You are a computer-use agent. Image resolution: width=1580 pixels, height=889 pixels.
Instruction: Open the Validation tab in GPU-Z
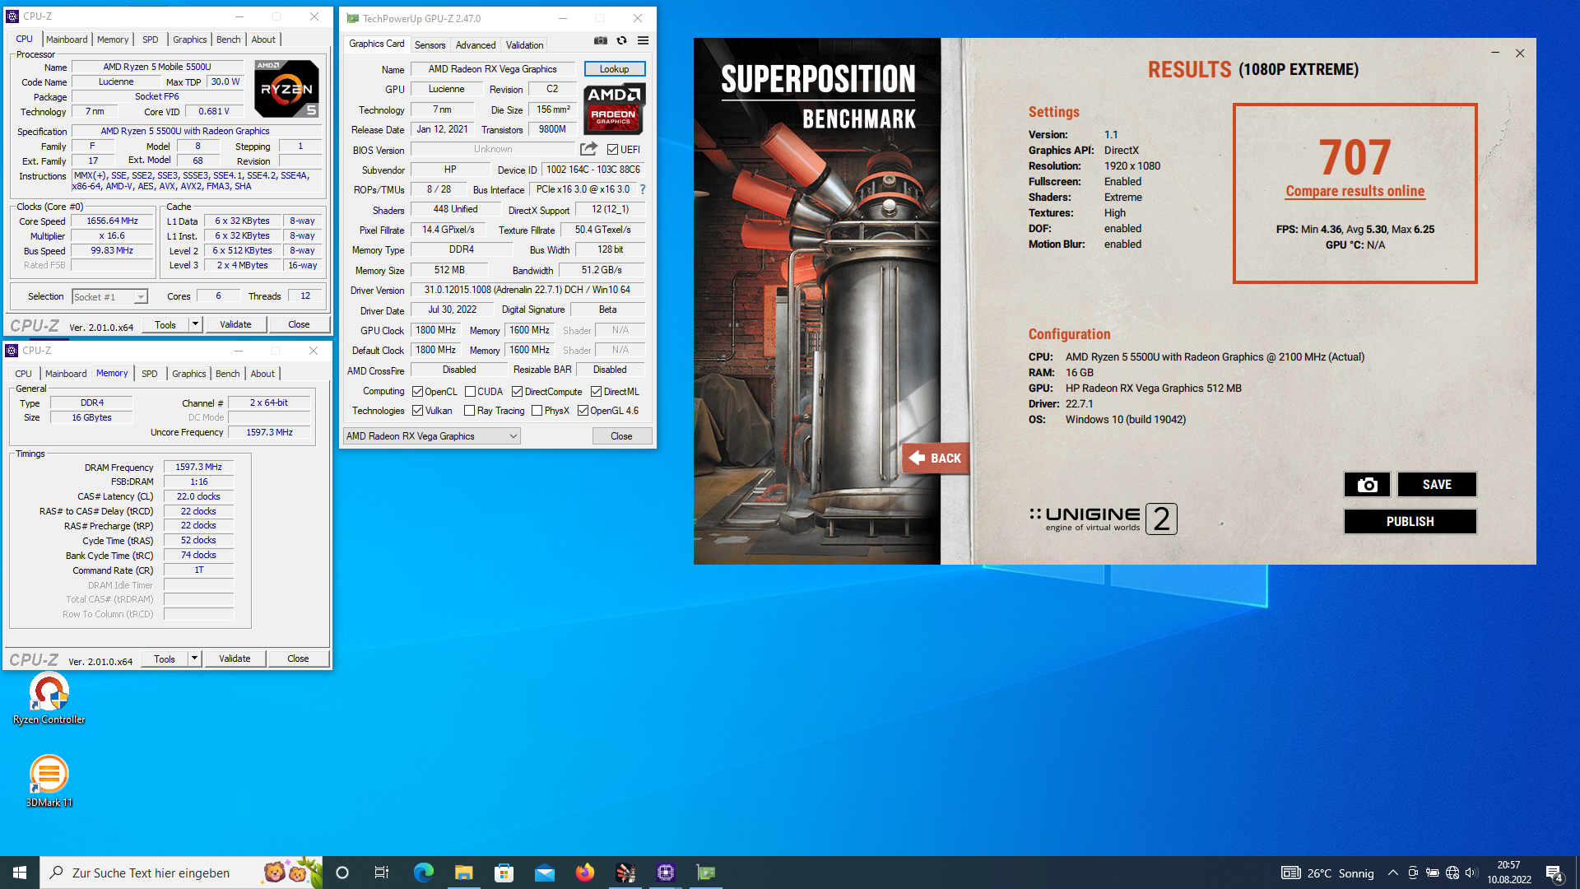[524, 45]
